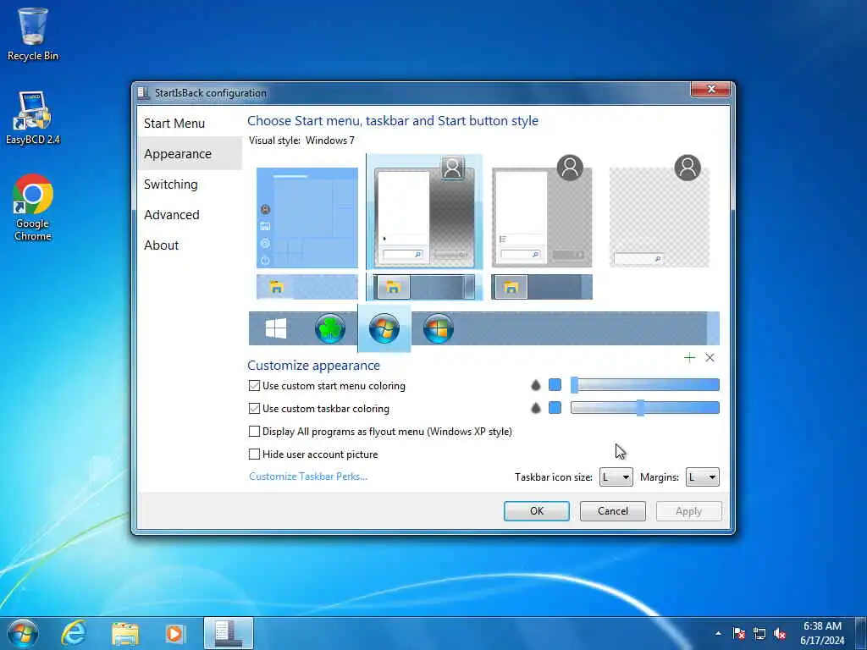Click the Show desktop strip by clock
The width and height of the screenshot is (867, 650).
click(861, 633)
